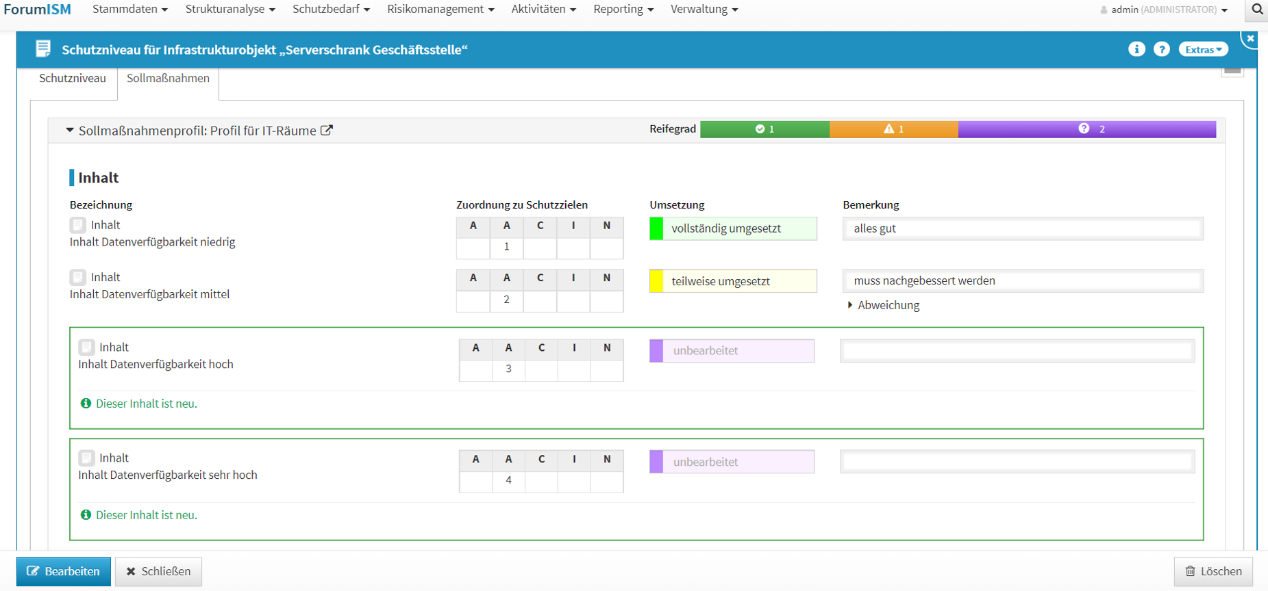Click the ForumISM logo
This screenshot has width=1268, height=591.
[37, 10]
